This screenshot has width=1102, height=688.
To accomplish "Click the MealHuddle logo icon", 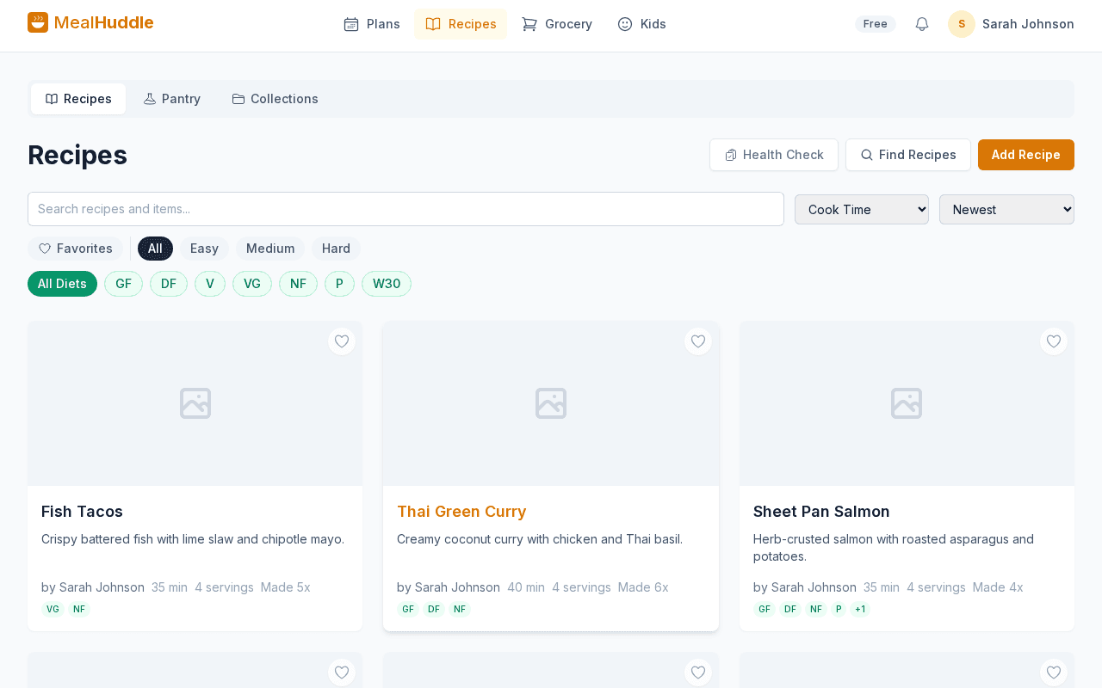I will point(37,22).
